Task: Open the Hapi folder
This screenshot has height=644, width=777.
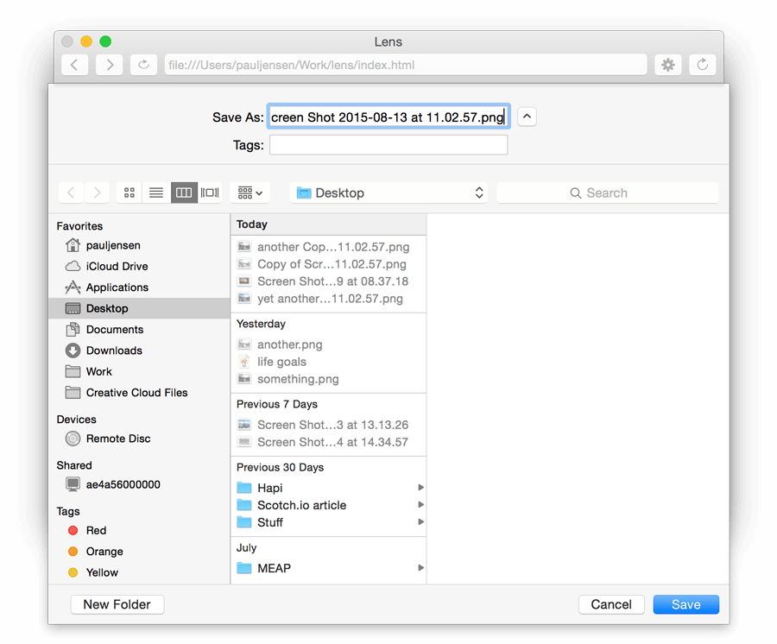Action: click(329, 488)
